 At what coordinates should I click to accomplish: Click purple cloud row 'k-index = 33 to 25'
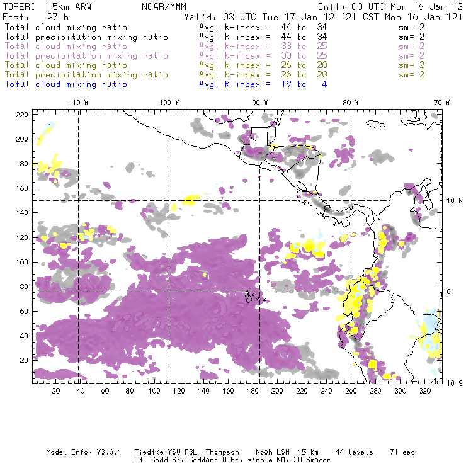point(276,47)
